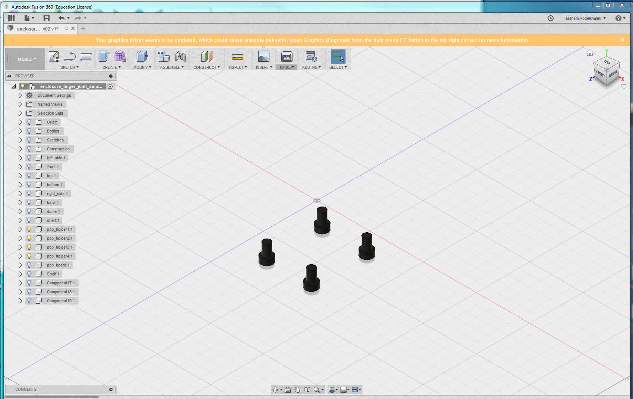Open the CONSTRUCT menu

[x=206, y=67]
